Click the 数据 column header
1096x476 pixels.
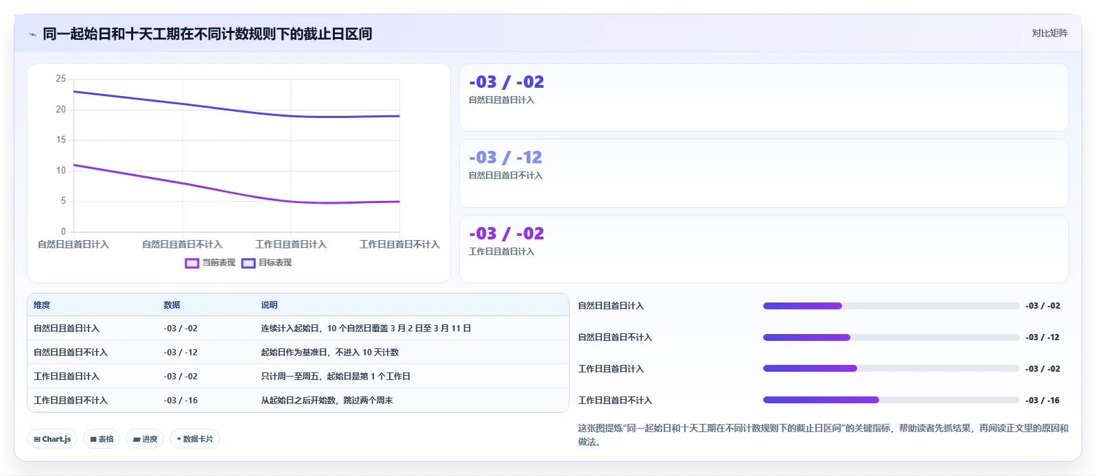pyautogui.click(x=172, y=305)
